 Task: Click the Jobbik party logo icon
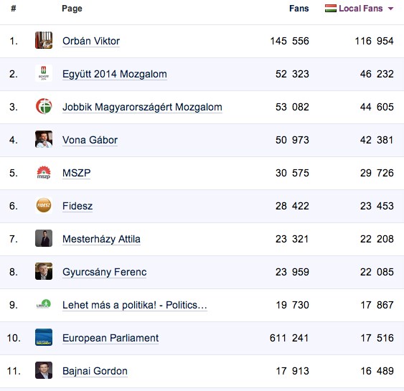[44, 106]
